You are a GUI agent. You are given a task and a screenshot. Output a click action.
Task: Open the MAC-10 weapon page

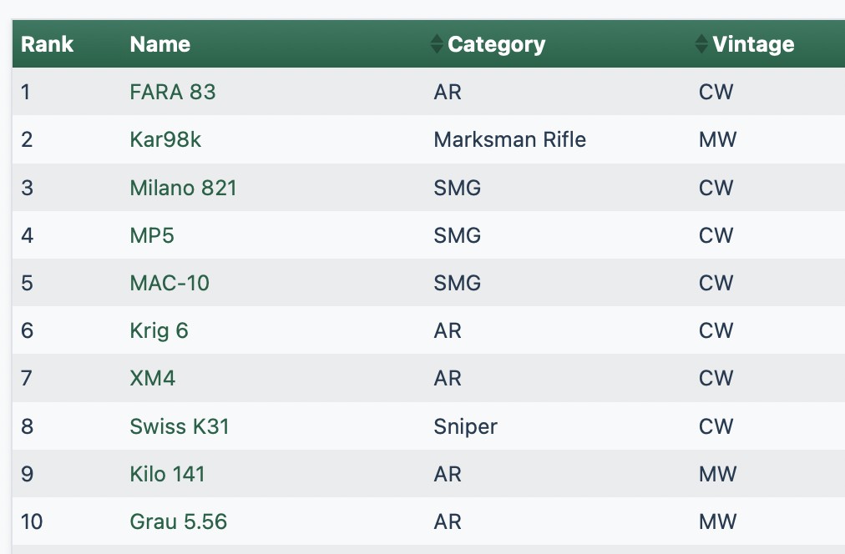point(170,283)
